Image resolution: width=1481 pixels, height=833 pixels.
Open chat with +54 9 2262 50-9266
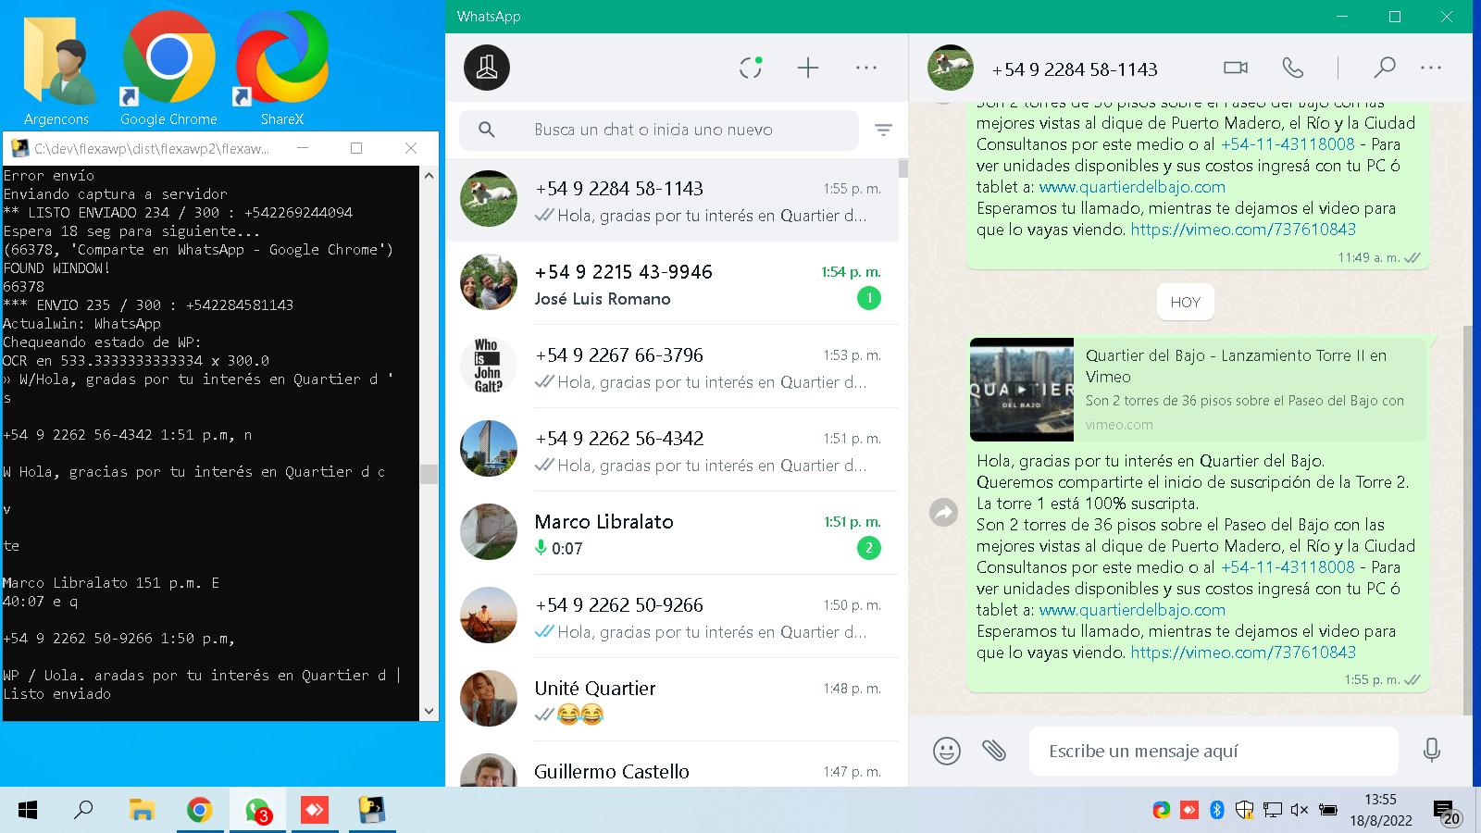672,616
